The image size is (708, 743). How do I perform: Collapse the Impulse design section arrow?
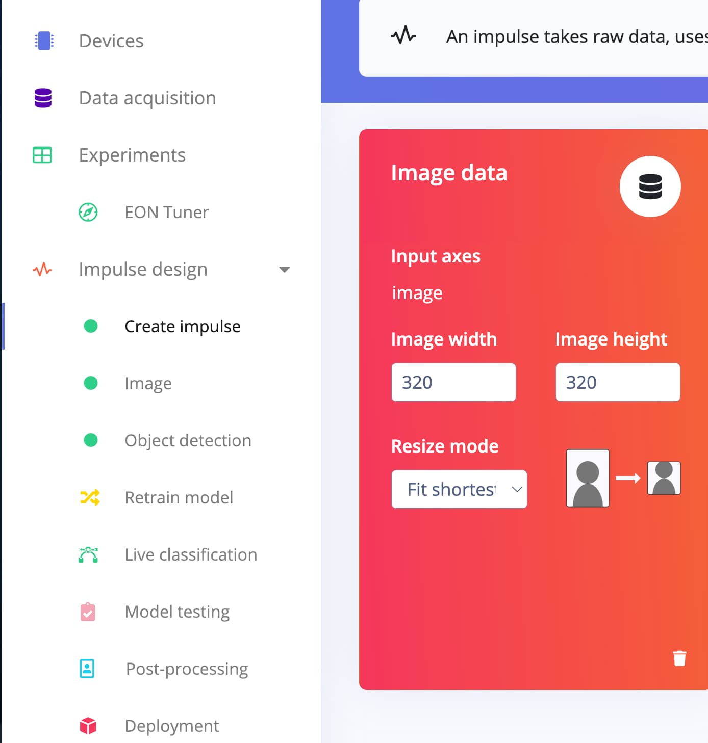coord(284,269)
